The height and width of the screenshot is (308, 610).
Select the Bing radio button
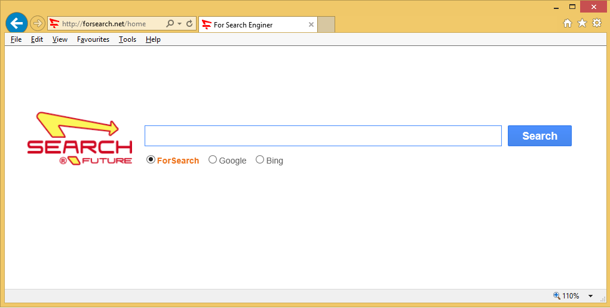pyautogui.click(x=259, y=159)
